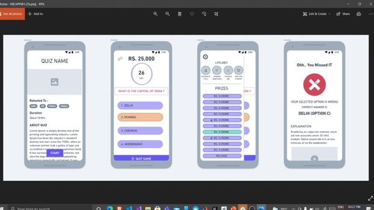The height and width of the screenshot is (210, 374).
Task: Click the 26 sec countdown circle in photo
Action: coord(141,74)
